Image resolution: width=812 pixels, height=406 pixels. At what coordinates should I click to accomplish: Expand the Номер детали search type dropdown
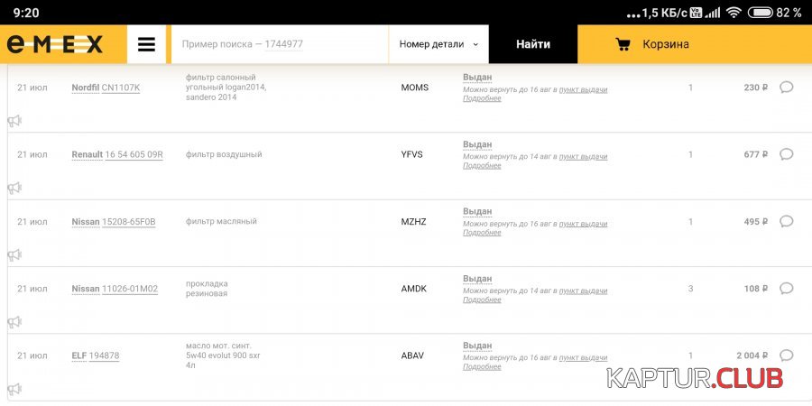click(x=438, y=44)
